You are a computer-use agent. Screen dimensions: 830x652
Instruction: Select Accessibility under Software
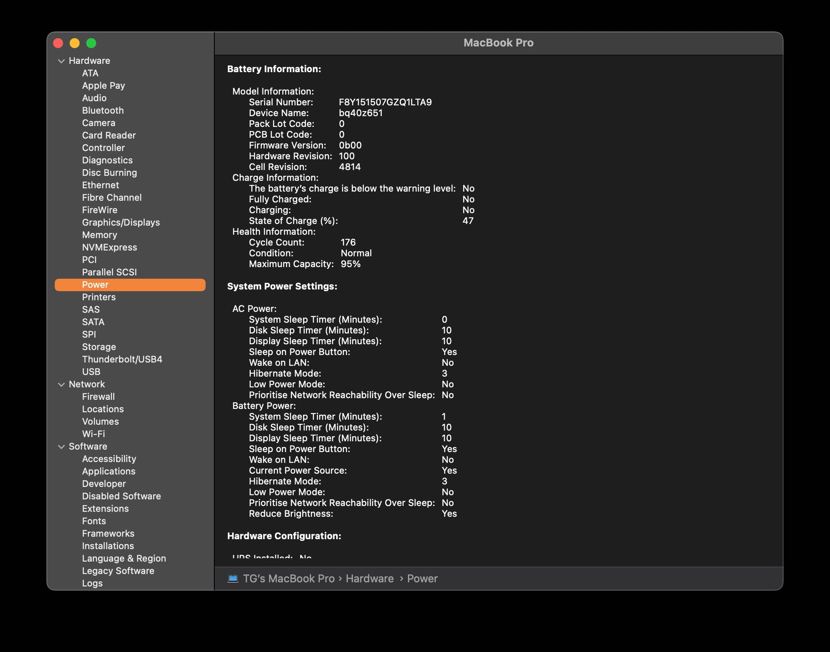click(109, 459)
